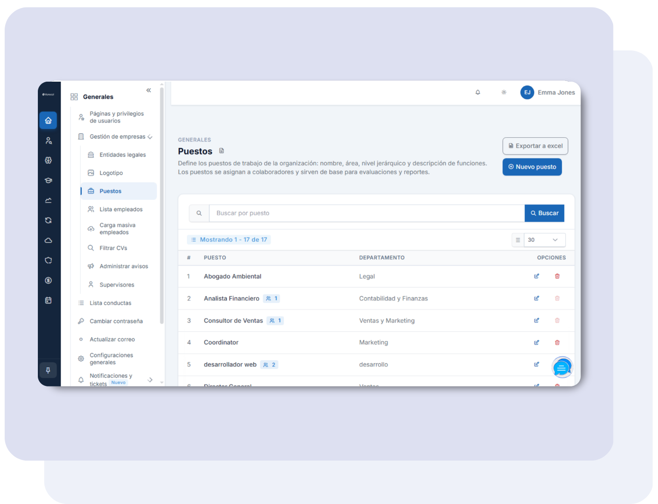This screenshot has height=504, width=658.
Task: Open the user-search icon in left rail
Action: (48, 140)
